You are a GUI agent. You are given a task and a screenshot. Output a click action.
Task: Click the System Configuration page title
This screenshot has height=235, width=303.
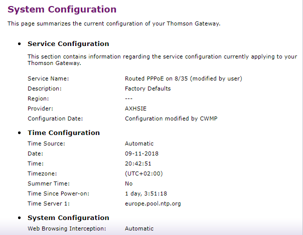point(62,9)
